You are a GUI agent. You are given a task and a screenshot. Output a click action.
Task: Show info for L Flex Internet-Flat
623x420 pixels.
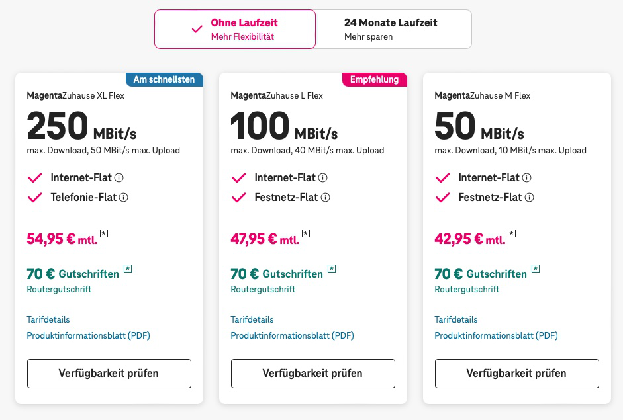click(x=323, y=178)
